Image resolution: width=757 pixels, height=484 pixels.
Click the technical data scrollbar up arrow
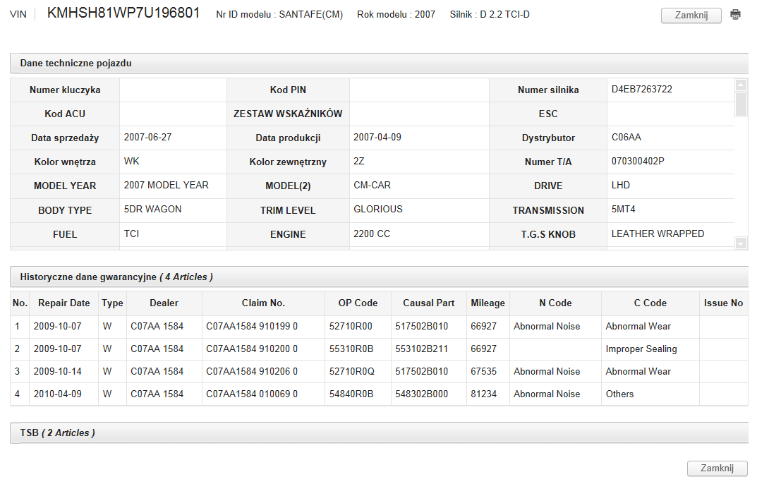pos(741,85)
